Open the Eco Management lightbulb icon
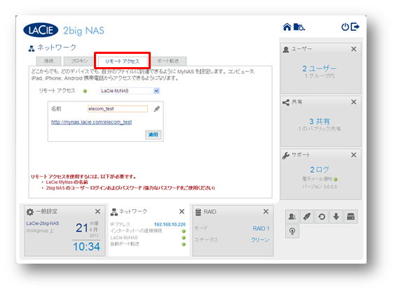The image size is (396, 293). [292, 231]
